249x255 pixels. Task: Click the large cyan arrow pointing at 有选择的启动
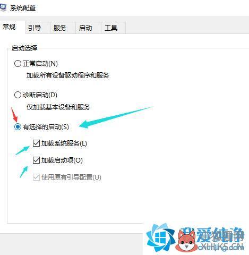pyautogui.click(x=116, y=117)
